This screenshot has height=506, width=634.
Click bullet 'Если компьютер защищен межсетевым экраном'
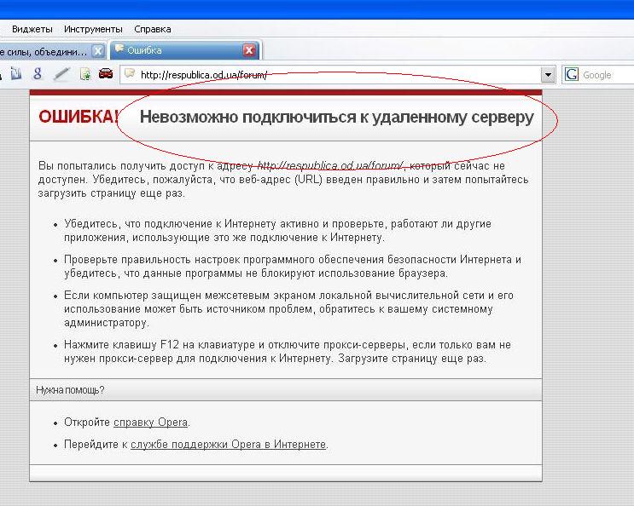(x=288, y=309)
